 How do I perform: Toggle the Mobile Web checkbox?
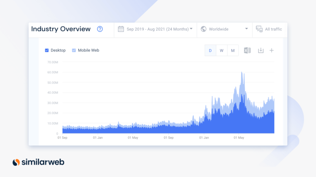[74, 50]
